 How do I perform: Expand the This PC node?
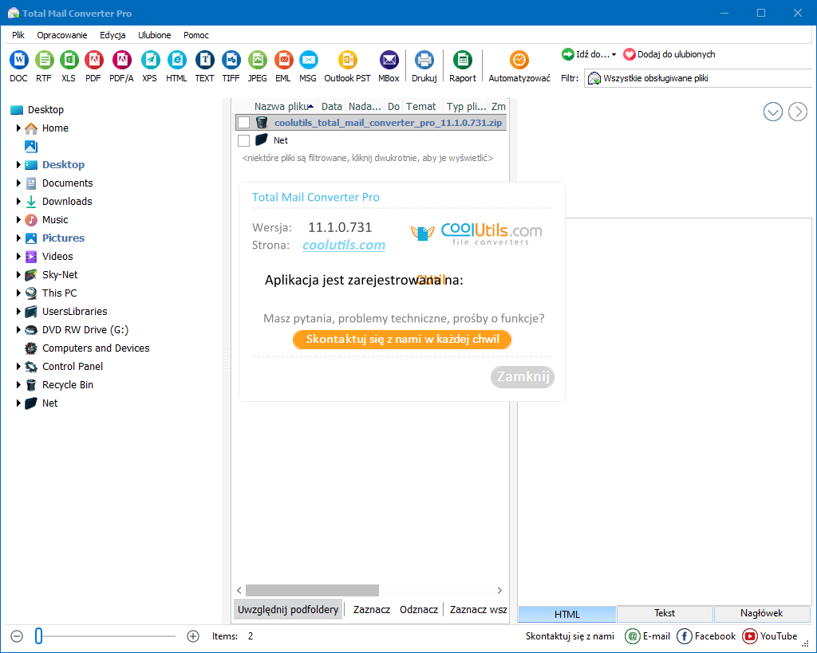tap(18, 293)
